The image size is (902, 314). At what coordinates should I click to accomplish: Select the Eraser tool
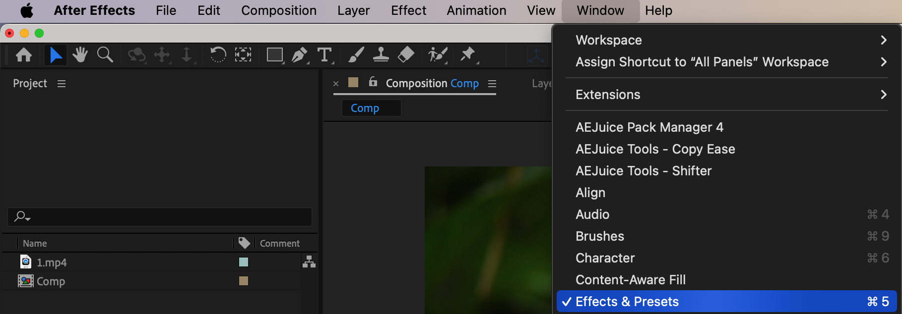tap(406, 54)
